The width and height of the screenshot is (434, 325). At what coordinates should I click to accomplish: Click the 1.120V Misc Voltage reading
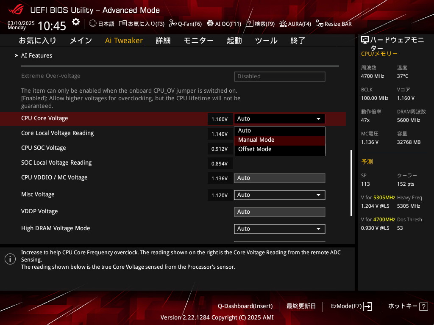point(220,196)
